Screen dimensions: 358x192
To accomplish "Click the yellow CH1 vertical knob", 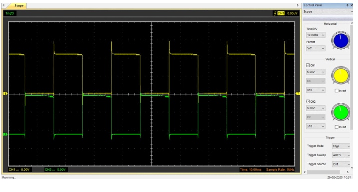I will pyautogui.click(x=341, y=75).
